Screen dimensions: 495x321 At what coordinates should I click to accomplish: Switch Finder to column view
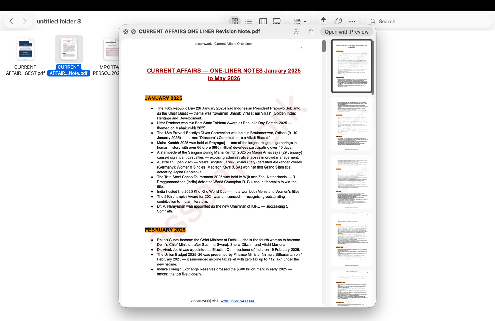click(263, 21)
